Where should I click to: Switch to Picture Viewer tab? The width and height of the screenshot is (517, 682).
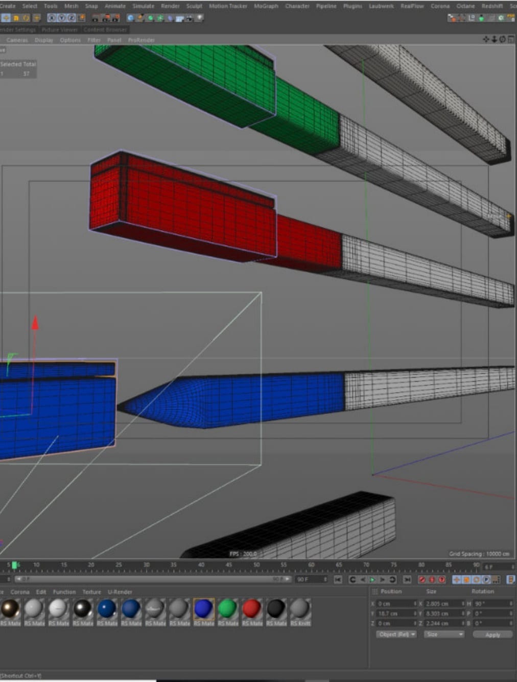click(x=60, y=30)
